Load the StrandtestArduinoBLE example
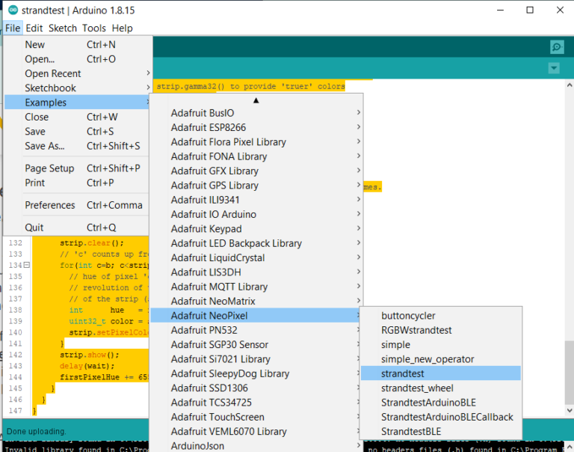 (441, 403)
